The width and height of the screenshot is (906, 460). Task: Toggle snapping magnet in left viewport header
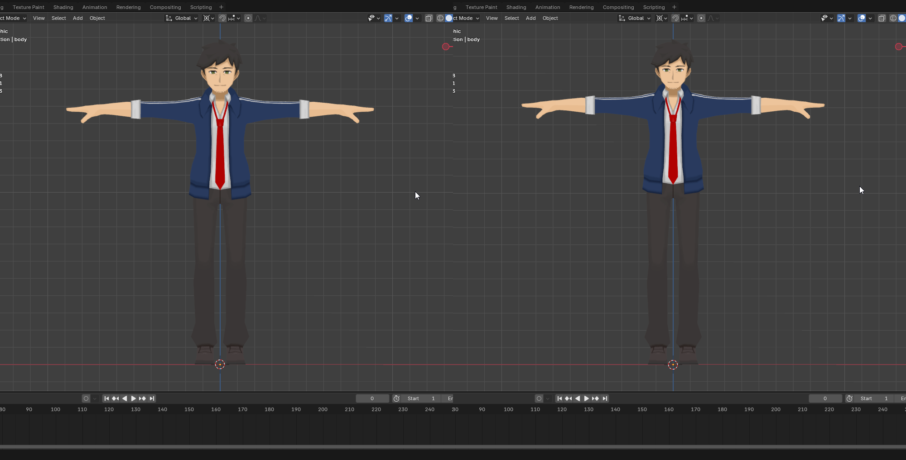tap(222, 18)
